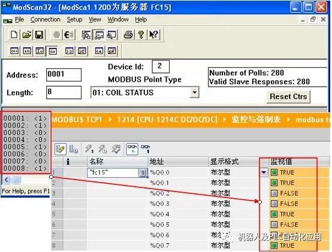Click the inner window restore button
Image resolution: width=332 pixels, height=252 pixels.
(312, 19)
